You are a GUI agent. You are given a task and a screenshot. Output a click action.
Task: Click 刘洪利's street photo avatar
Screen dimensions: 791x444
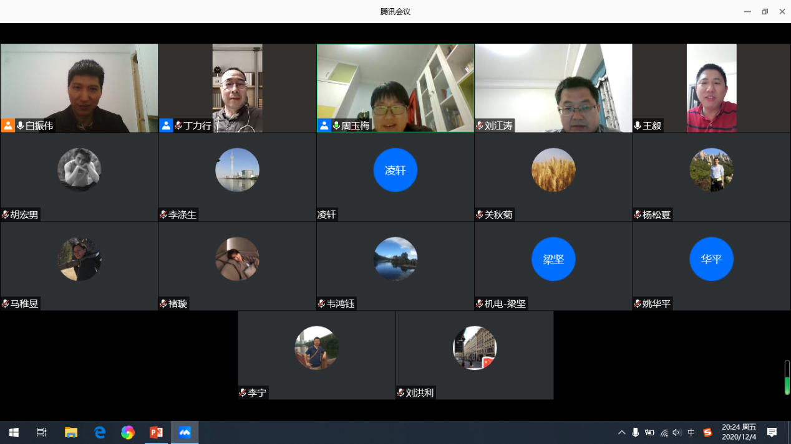point(475,348)
